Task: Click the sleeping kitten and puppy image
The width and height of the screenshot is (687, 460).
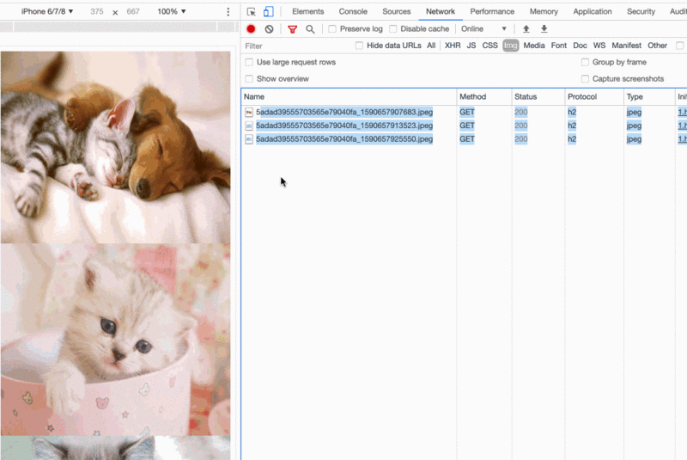Action: pyautogui.click(x=116, y=147)
